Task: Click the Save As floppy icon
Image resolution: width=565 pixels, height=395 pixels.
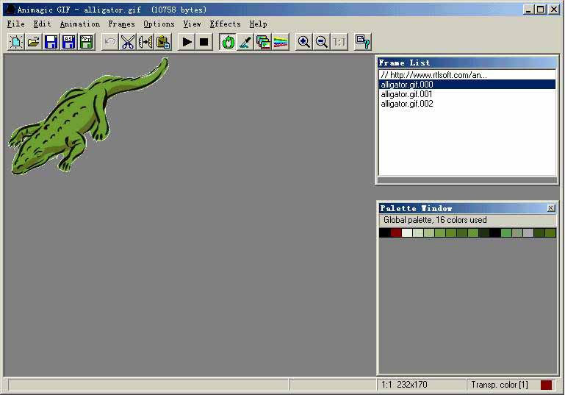Action: pos(68,42)
